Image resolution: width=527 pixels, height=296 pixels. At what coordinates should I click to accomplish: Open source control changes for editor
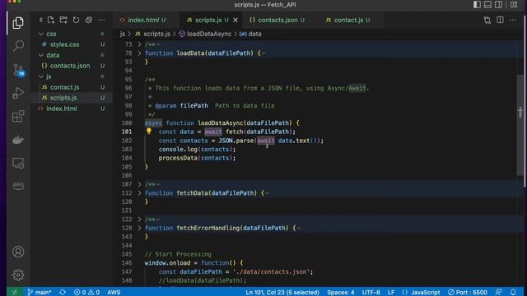[487, 20]
